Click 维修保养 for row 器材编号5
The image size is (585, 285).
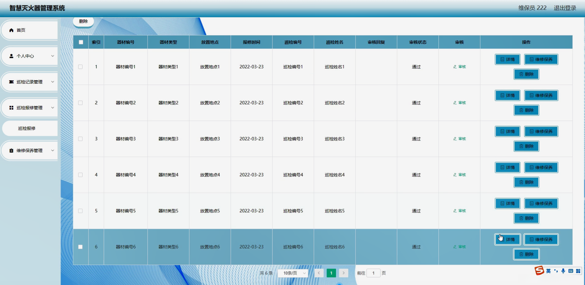pos(541,204)
